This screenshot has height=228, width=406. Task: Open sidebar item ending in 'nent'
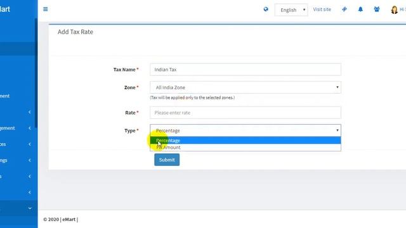coord(5,96)
